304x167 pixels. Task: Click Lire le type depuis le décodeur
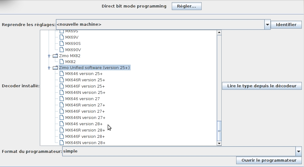[262, 86]
